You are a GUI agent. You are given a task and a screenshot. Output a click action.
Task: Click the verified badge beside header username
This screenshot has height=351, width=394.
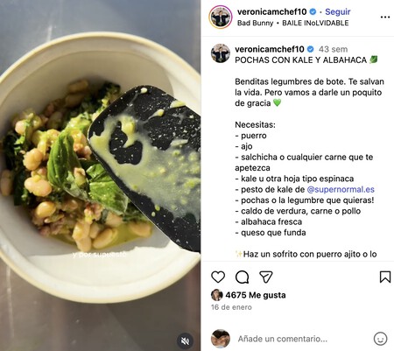coord(313,11)
